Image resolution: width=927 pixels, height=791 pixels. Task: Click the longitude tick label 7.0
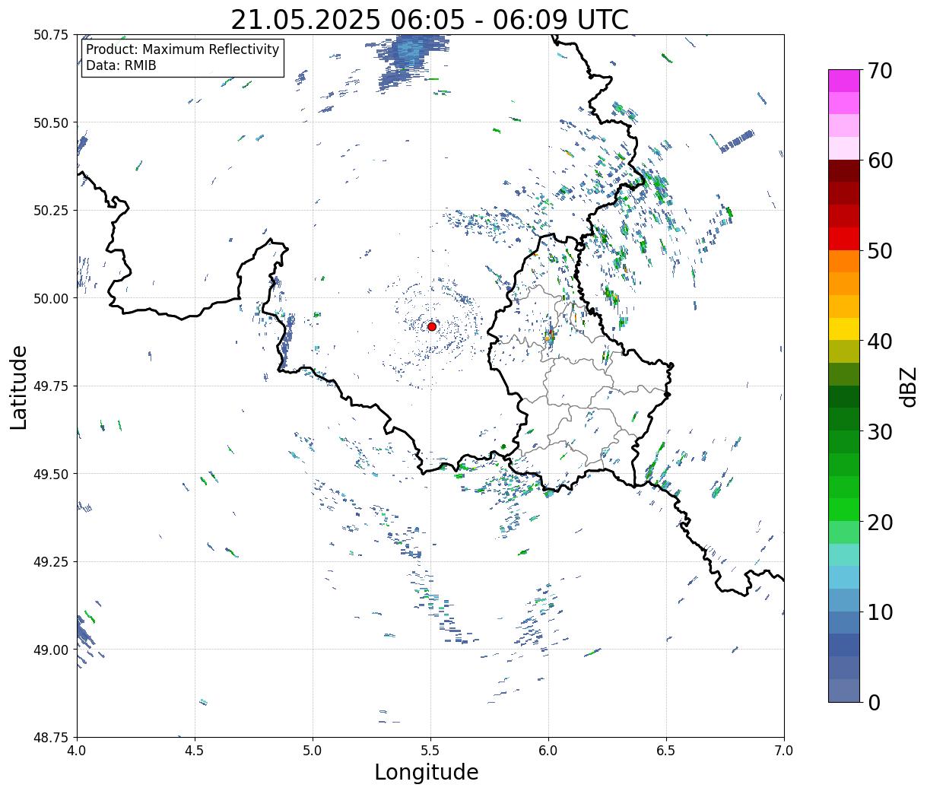pos(784,751)
